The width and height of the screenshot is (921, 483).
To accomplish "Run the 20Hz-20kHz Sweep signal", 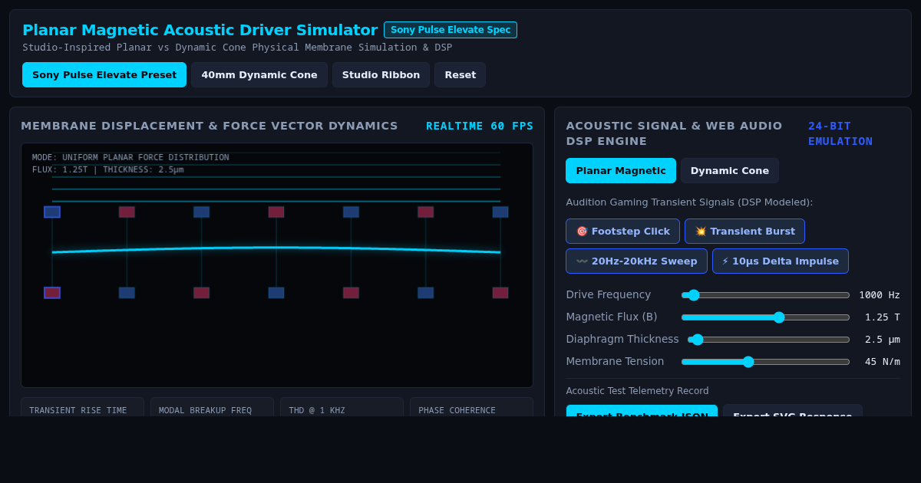I will (x=636, y=261).
